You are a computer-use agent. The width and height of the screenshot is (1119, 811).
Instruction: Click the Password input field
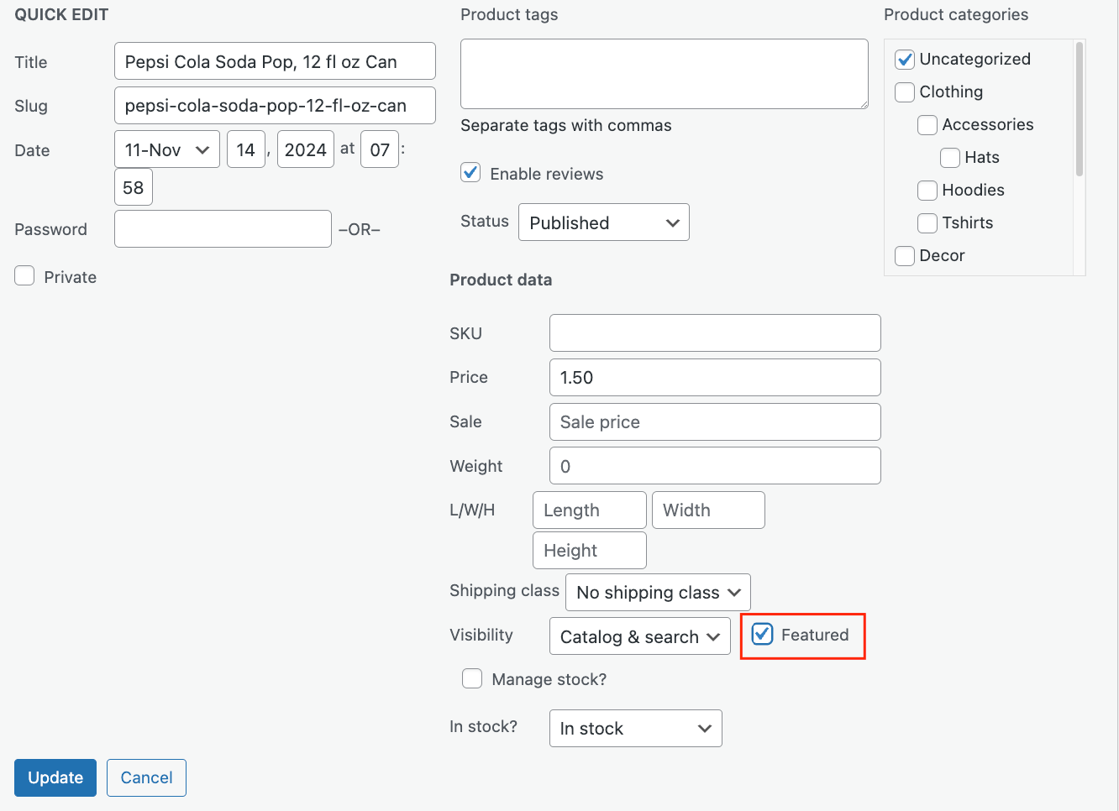[223, 229]
